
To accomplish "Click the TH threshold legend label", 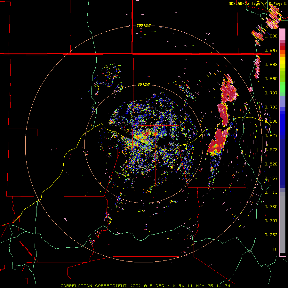I will [275, 249].
